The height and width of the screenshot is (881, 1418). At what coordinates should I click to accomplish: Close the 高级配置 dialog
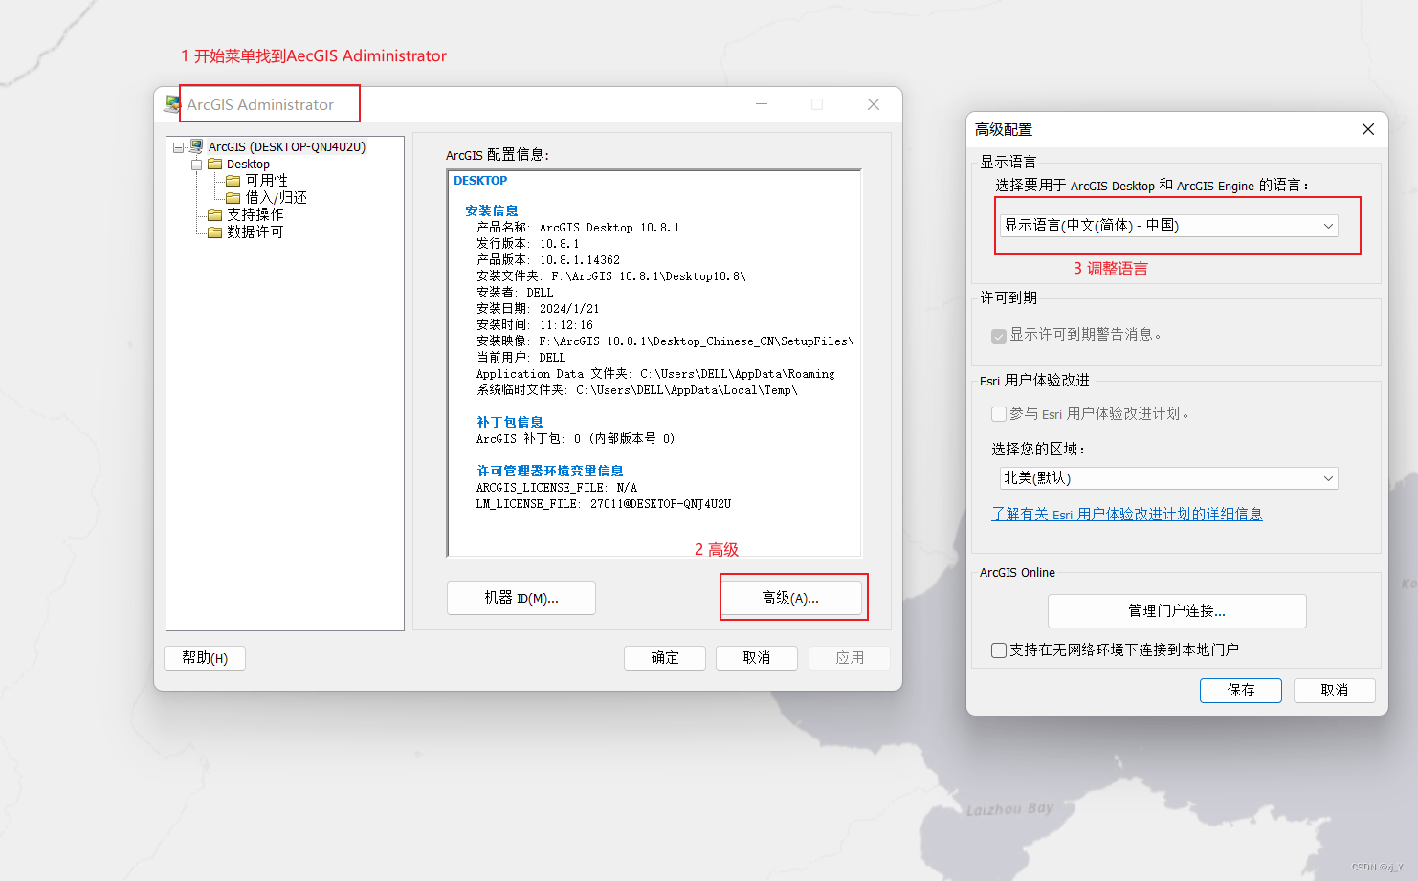click(1368, 129)
